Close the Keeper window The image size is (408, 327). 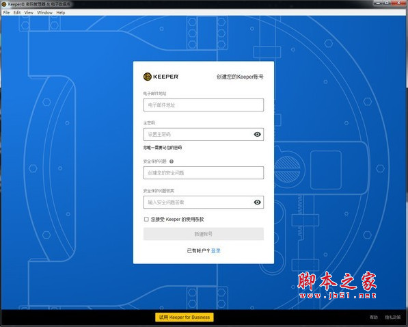point(398,3)
